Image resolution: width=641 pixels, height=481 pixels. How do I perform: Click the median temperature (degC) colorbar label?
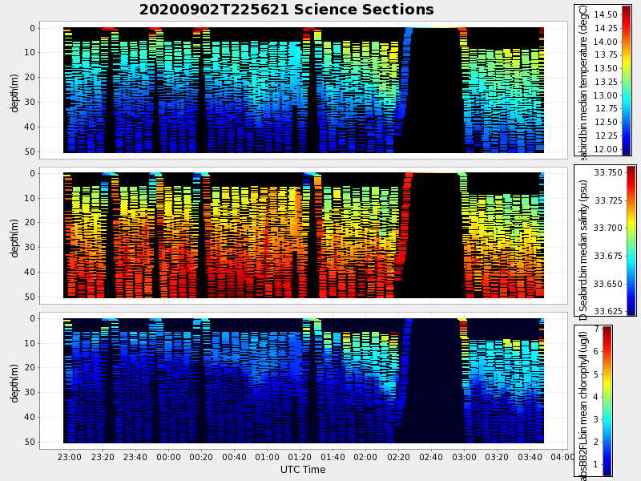(x=584, y=79)
